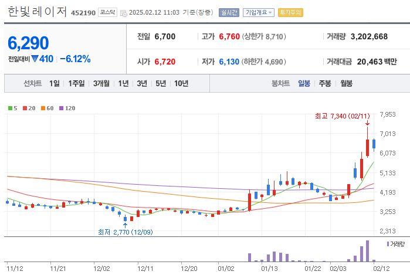This screenshot has height=275, width=410.
Task: Select the 3개월 line chart period
Action: pyautogui.click(x=101, y=83)
